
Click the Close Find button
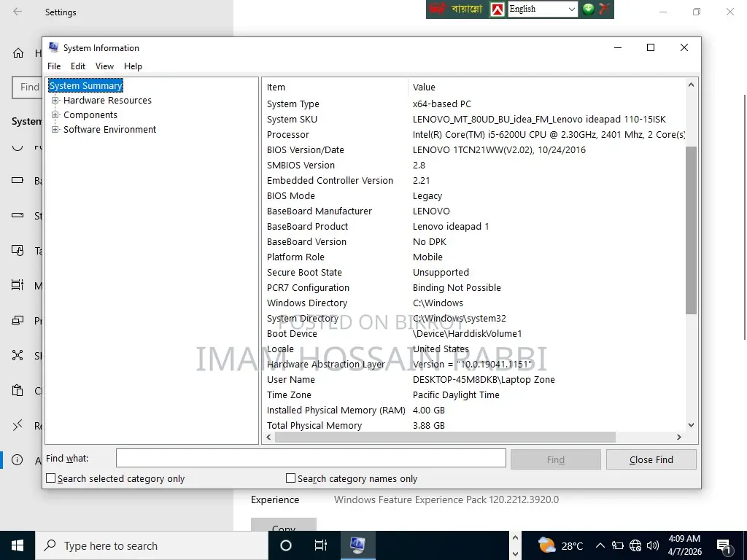[651, 459]
